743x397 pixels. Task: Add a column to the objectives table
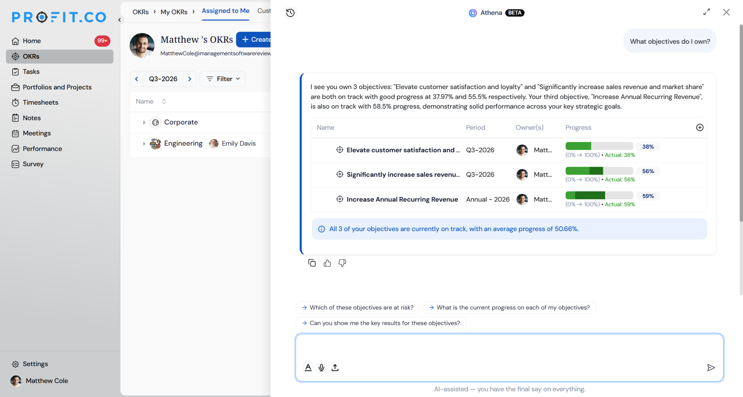tap(700, 128)
